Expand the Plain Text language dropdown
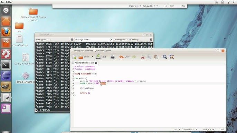 pos(135,6)
